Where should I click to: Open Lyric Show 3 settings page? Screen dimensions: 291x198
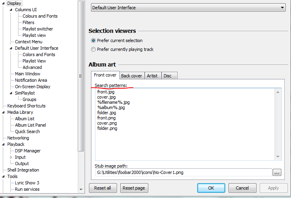pyautogui.click(x=27, y=183)
